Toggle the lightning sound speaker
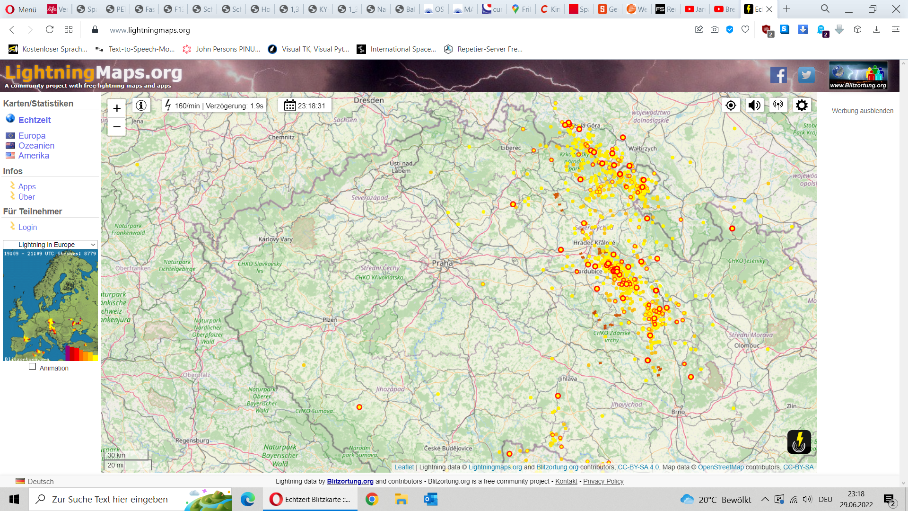This screenshot has width=908, height=511. pyautogui.click(x=754, y=105)
